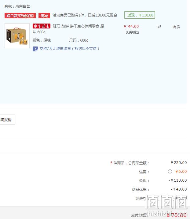The image size is (190, 219).
Task: Click the 返现 deduction -¥110.00
Action: (177, 180)
